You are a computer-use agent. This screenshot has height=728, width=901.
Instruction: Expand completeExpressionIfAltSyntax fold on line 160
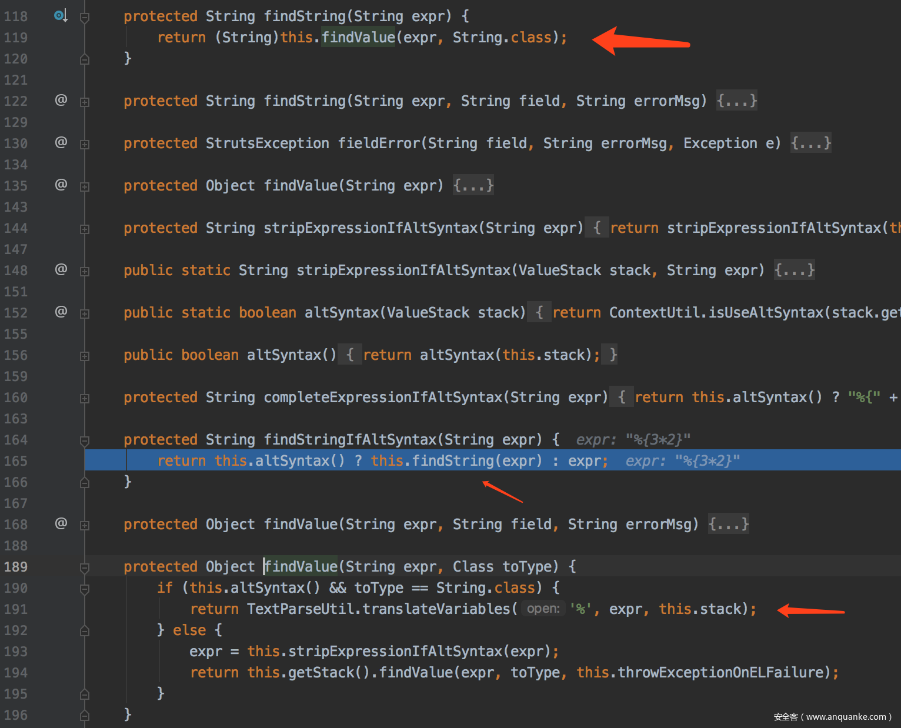(85, 398)
